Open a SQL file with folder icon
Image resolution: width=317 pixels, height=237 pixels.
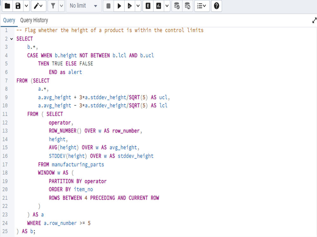pos(8,6)
